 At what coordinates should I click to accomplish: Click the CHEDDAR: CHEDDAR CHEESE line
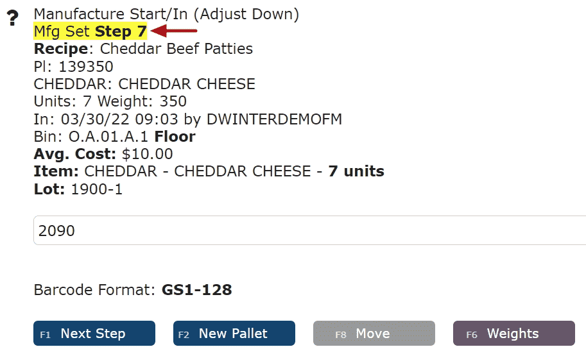(144, 84)
